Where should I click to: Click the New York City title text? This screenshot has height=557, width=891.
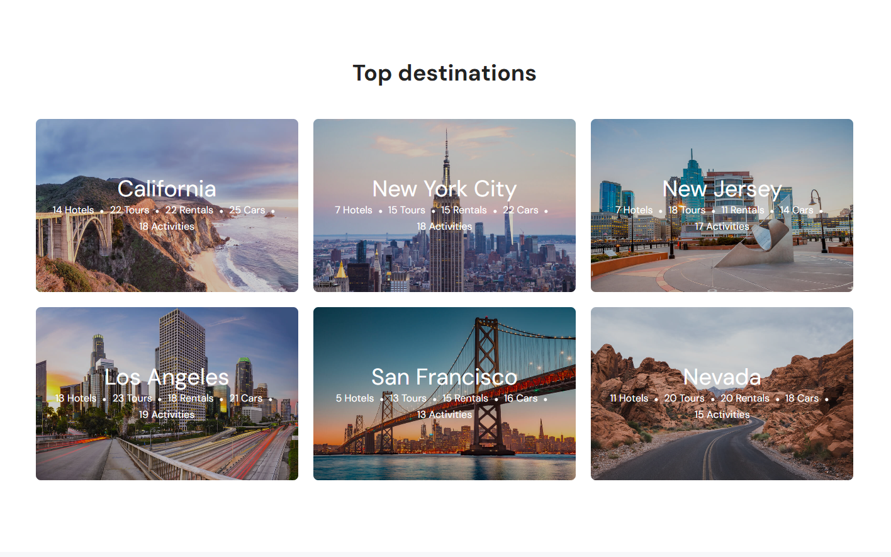click(444, 189)
